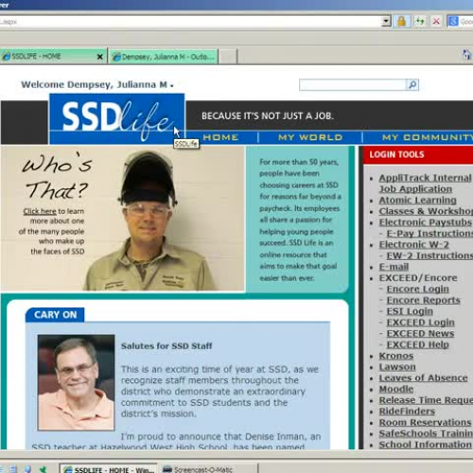This screenshot has height=473, width=473.
Task: Close the SSDLIFE - HOME tab
Action: coord(100,57)
